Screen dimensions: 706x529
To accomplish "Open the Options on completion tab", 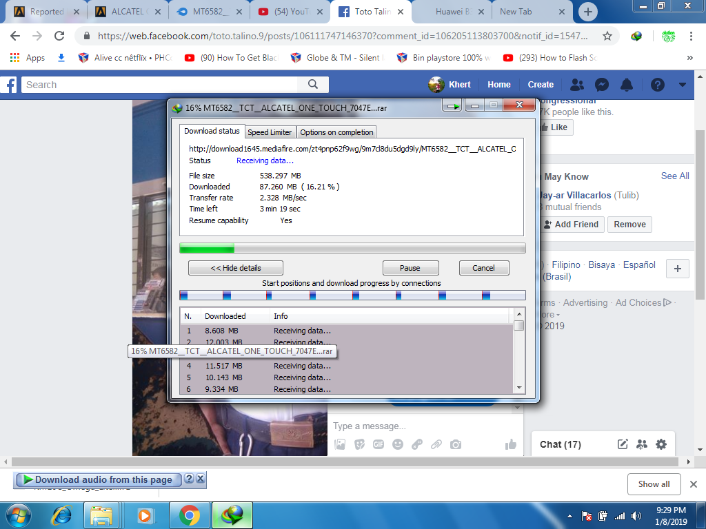I will 336,132.
